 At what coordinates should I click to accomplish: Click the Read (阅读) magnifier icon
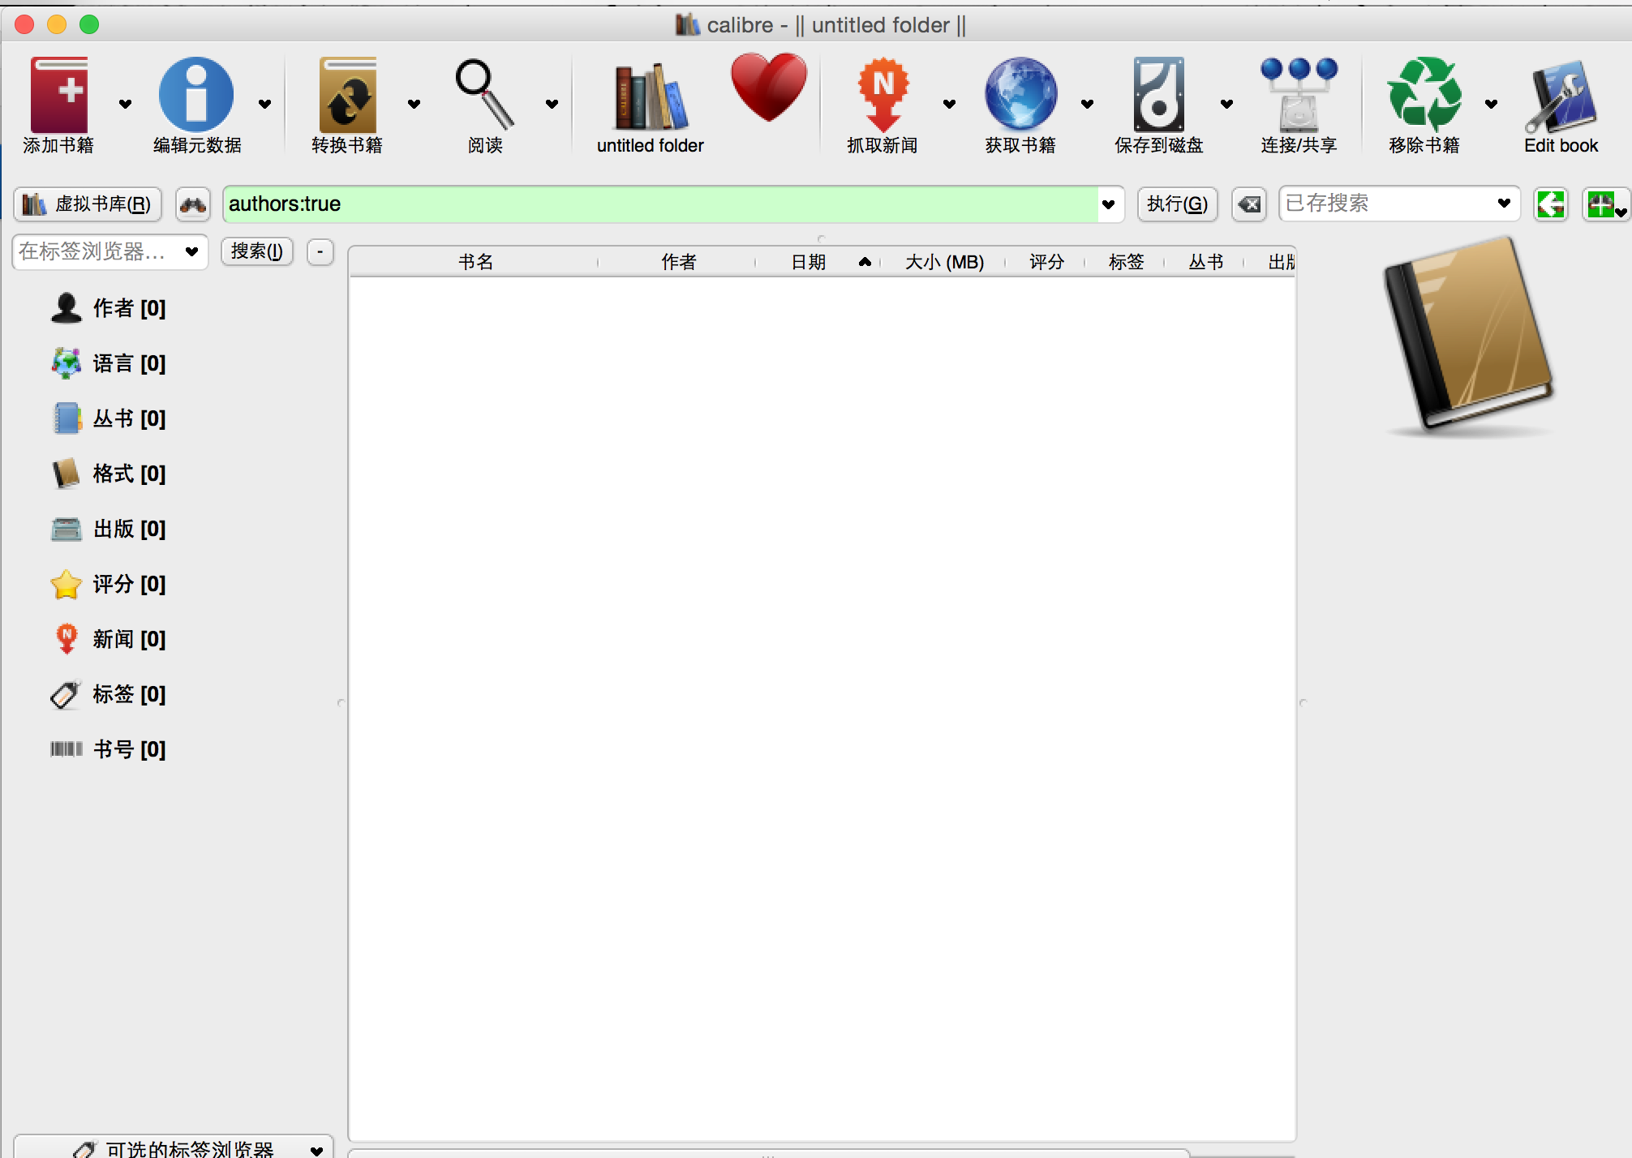click(484, 96)
